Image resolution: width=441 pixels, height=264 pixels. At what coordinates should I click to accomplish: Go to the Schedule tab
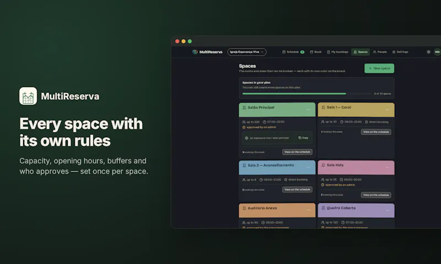click(x=293, y=52)
